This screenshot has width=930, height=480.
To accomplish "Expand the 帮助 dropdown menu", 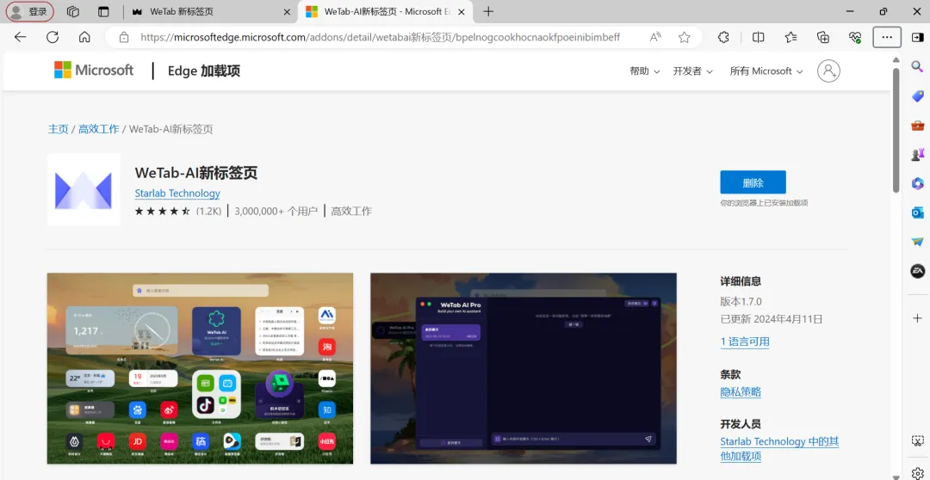I will 645,71.
